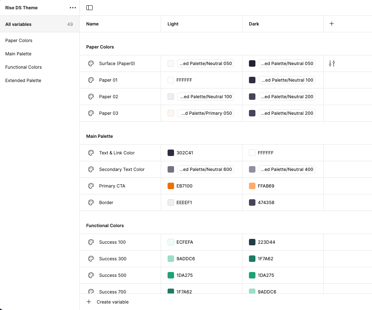
Task: Click the plus icon to add a mode
Action: click(332, 23)
